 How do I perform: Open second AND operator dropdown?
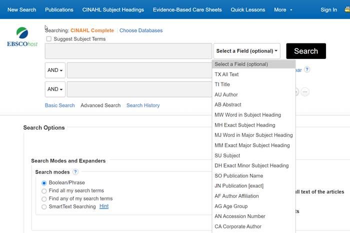pos(55,89)
